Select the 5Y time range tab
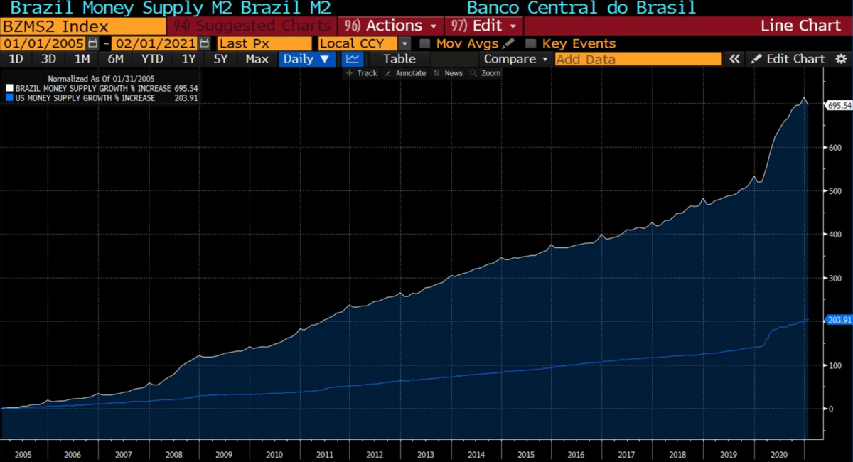This screenshot has width=853, height=462. (x=221, y=59)
